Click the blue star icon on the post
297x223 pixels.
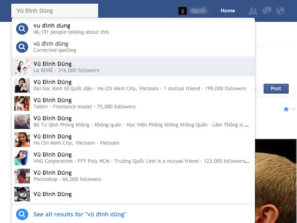coord(286,109)
